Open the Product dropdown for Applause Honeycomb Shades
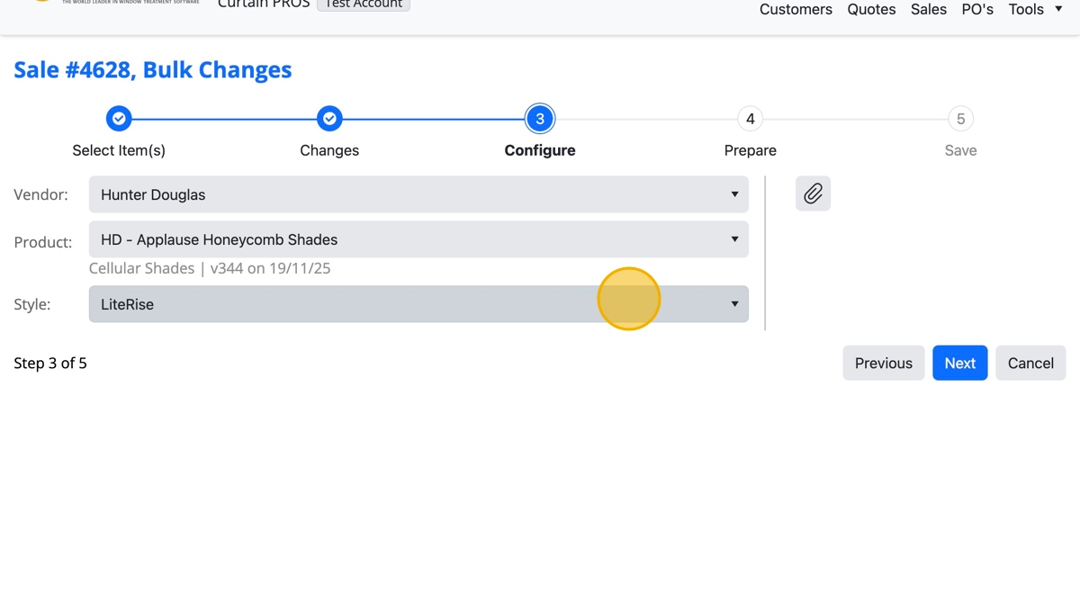Image resolution: width=1080 pixels, height=603 pixels. click(418, 239)
